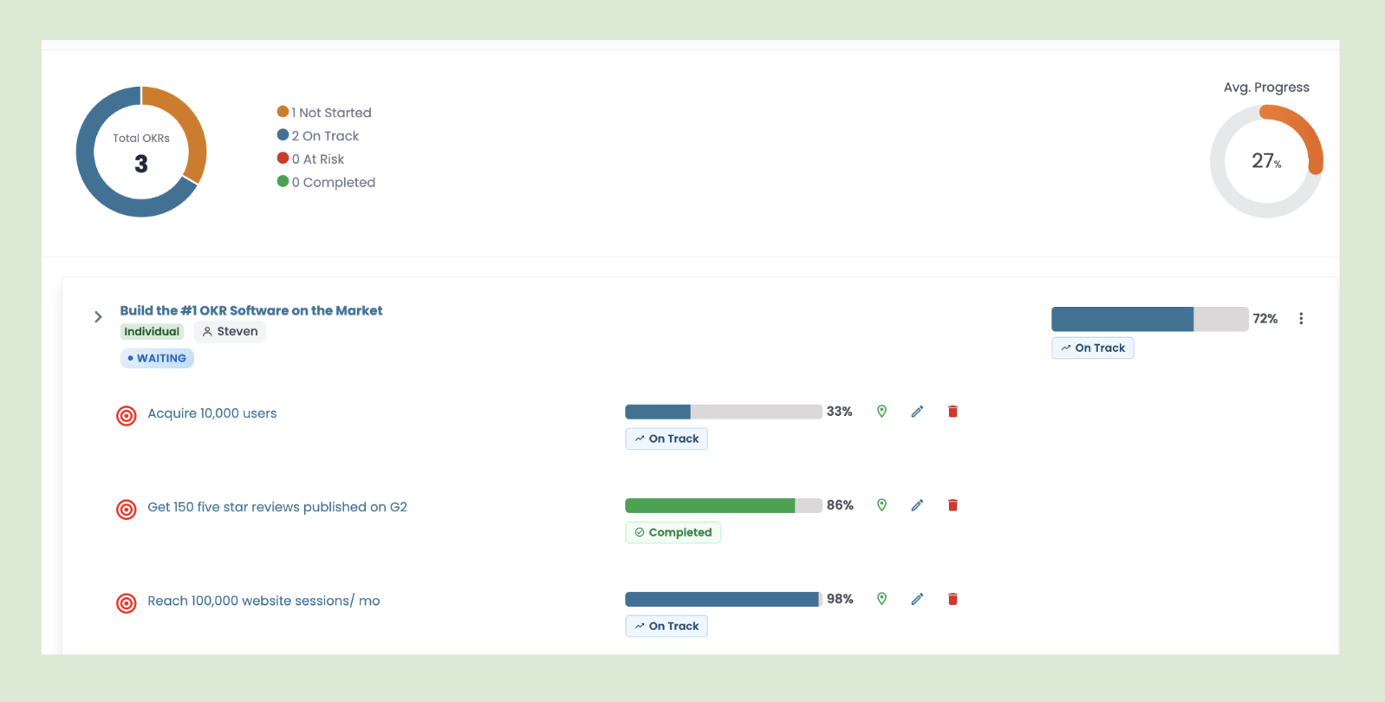Click the 72% objective progress bar
This screenshot has width=1385, height=702.
click(x=1150, y=319)
